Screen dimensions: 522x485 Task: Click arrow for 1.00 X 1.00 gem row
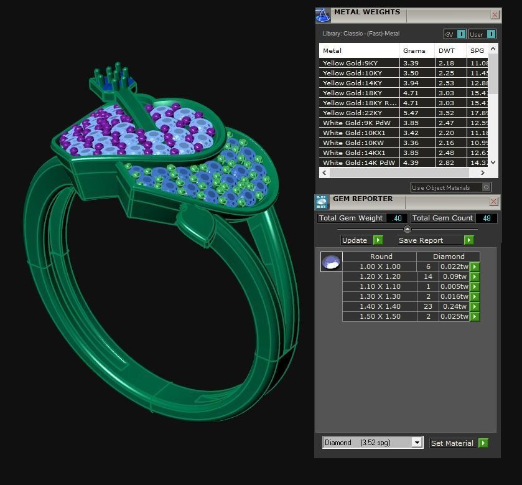click(475, 266)
